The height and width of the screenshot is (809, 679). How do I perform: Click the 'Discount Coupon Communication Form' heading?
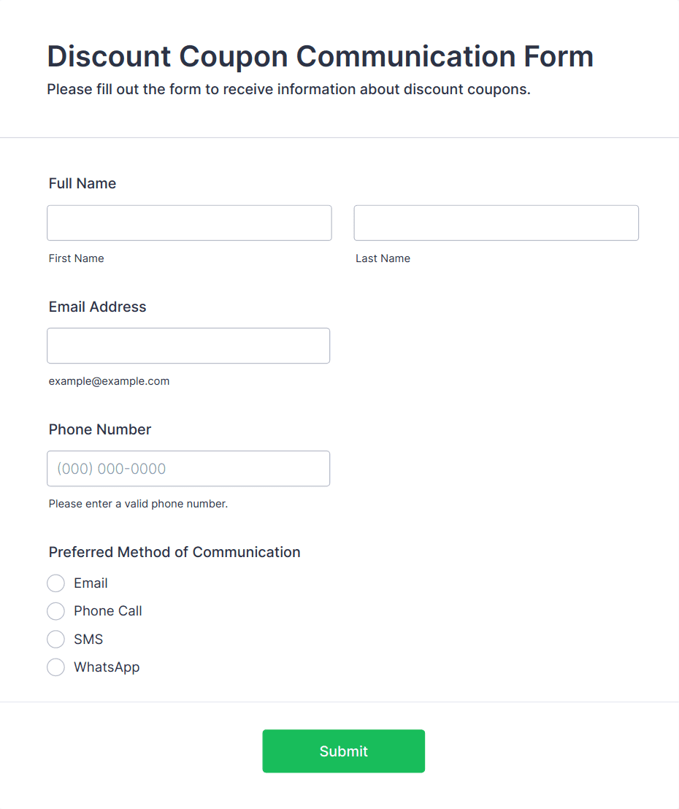pos(320,56)
